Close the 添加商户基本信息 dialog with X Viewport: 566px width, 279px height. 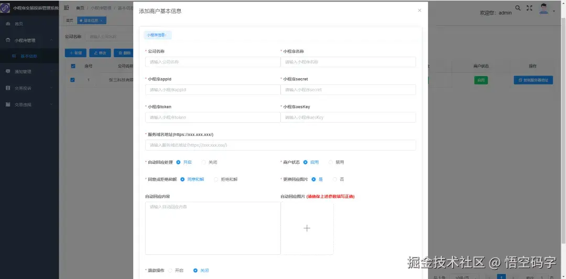(419, 10)
